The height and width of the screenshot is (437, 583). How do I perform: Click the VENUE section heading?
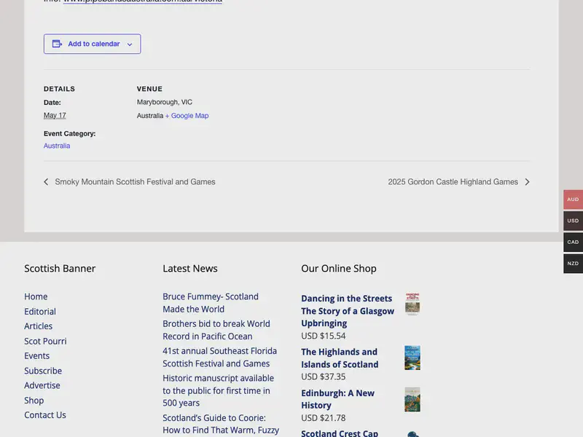[149, 89]
